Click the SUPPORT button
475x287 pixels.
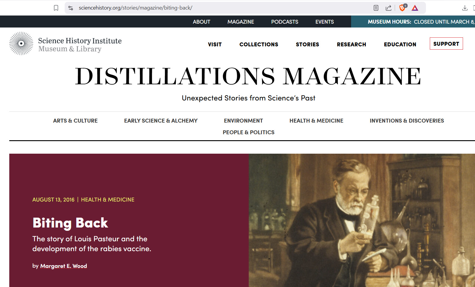[446, 44]
